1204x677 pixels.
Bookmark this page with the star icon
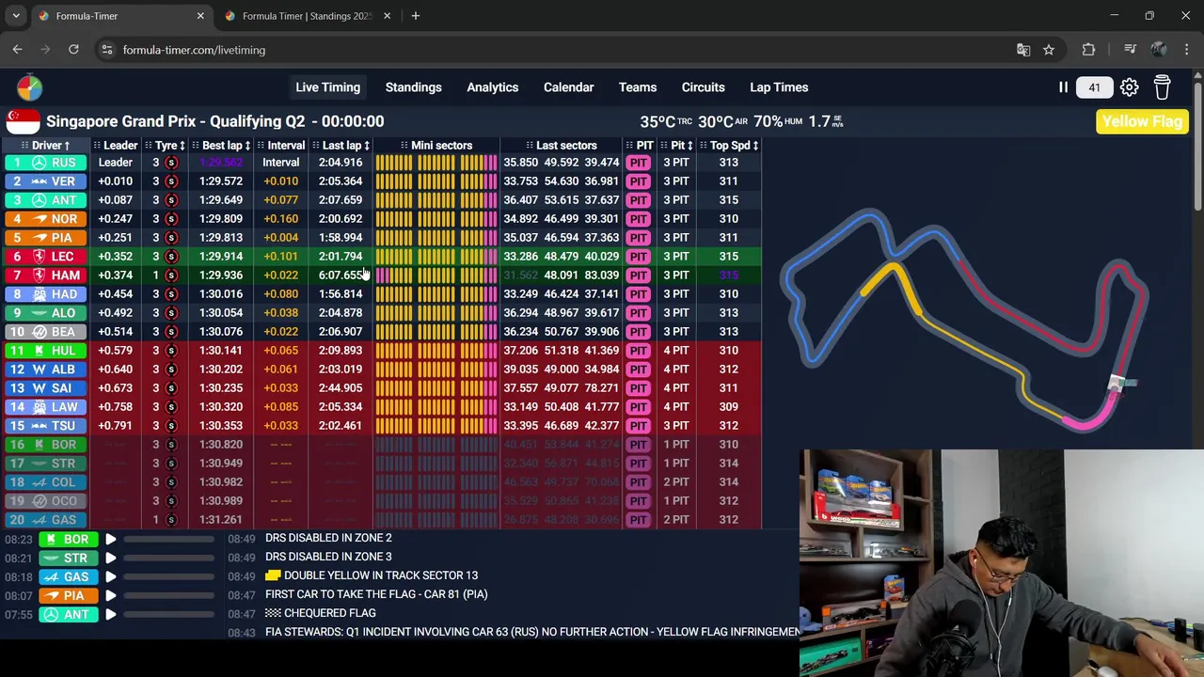pos(1049,50)
